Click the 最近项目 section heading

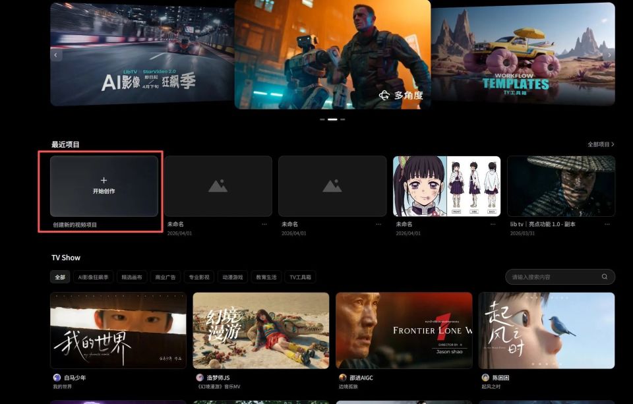(65, 144)
